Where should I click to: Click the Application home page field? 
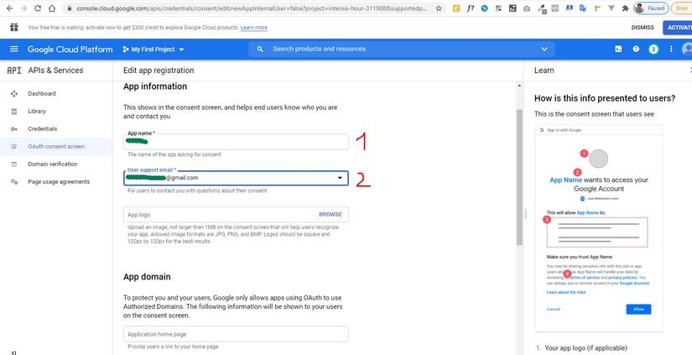pos(236,334)
